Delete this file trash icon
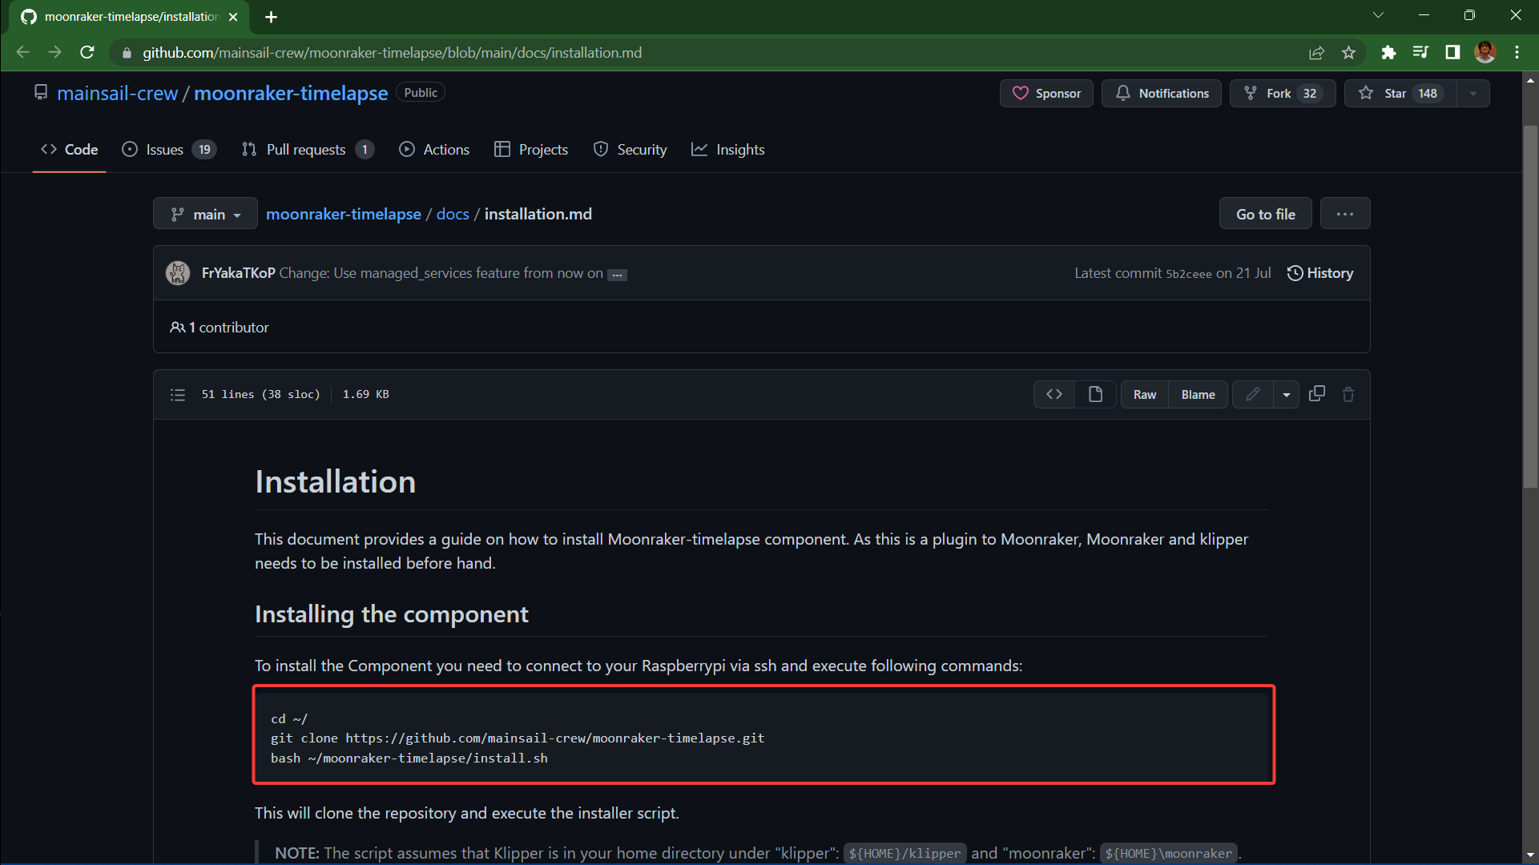Screen dimensions: 1539x865 [x=1348, y=395]
